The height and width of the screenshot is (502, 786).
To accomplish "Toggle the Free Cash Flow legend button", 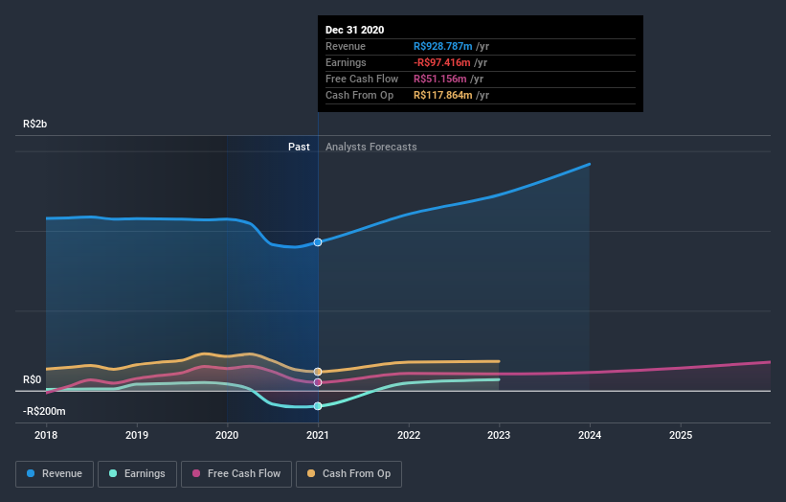I will [x=236, y=474].
